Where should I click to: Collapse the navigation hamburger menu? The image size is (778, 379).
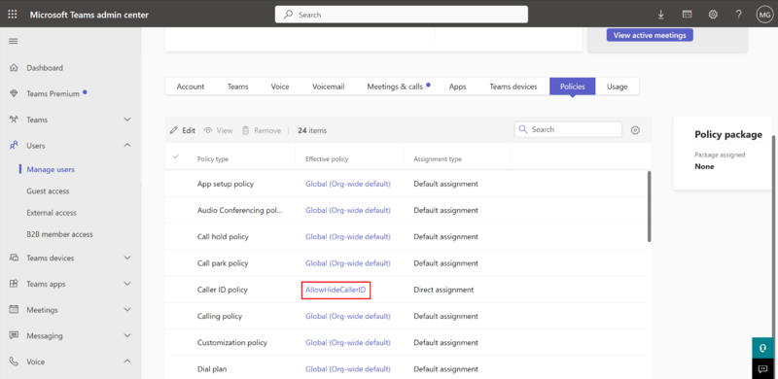(x=14, y=41)
